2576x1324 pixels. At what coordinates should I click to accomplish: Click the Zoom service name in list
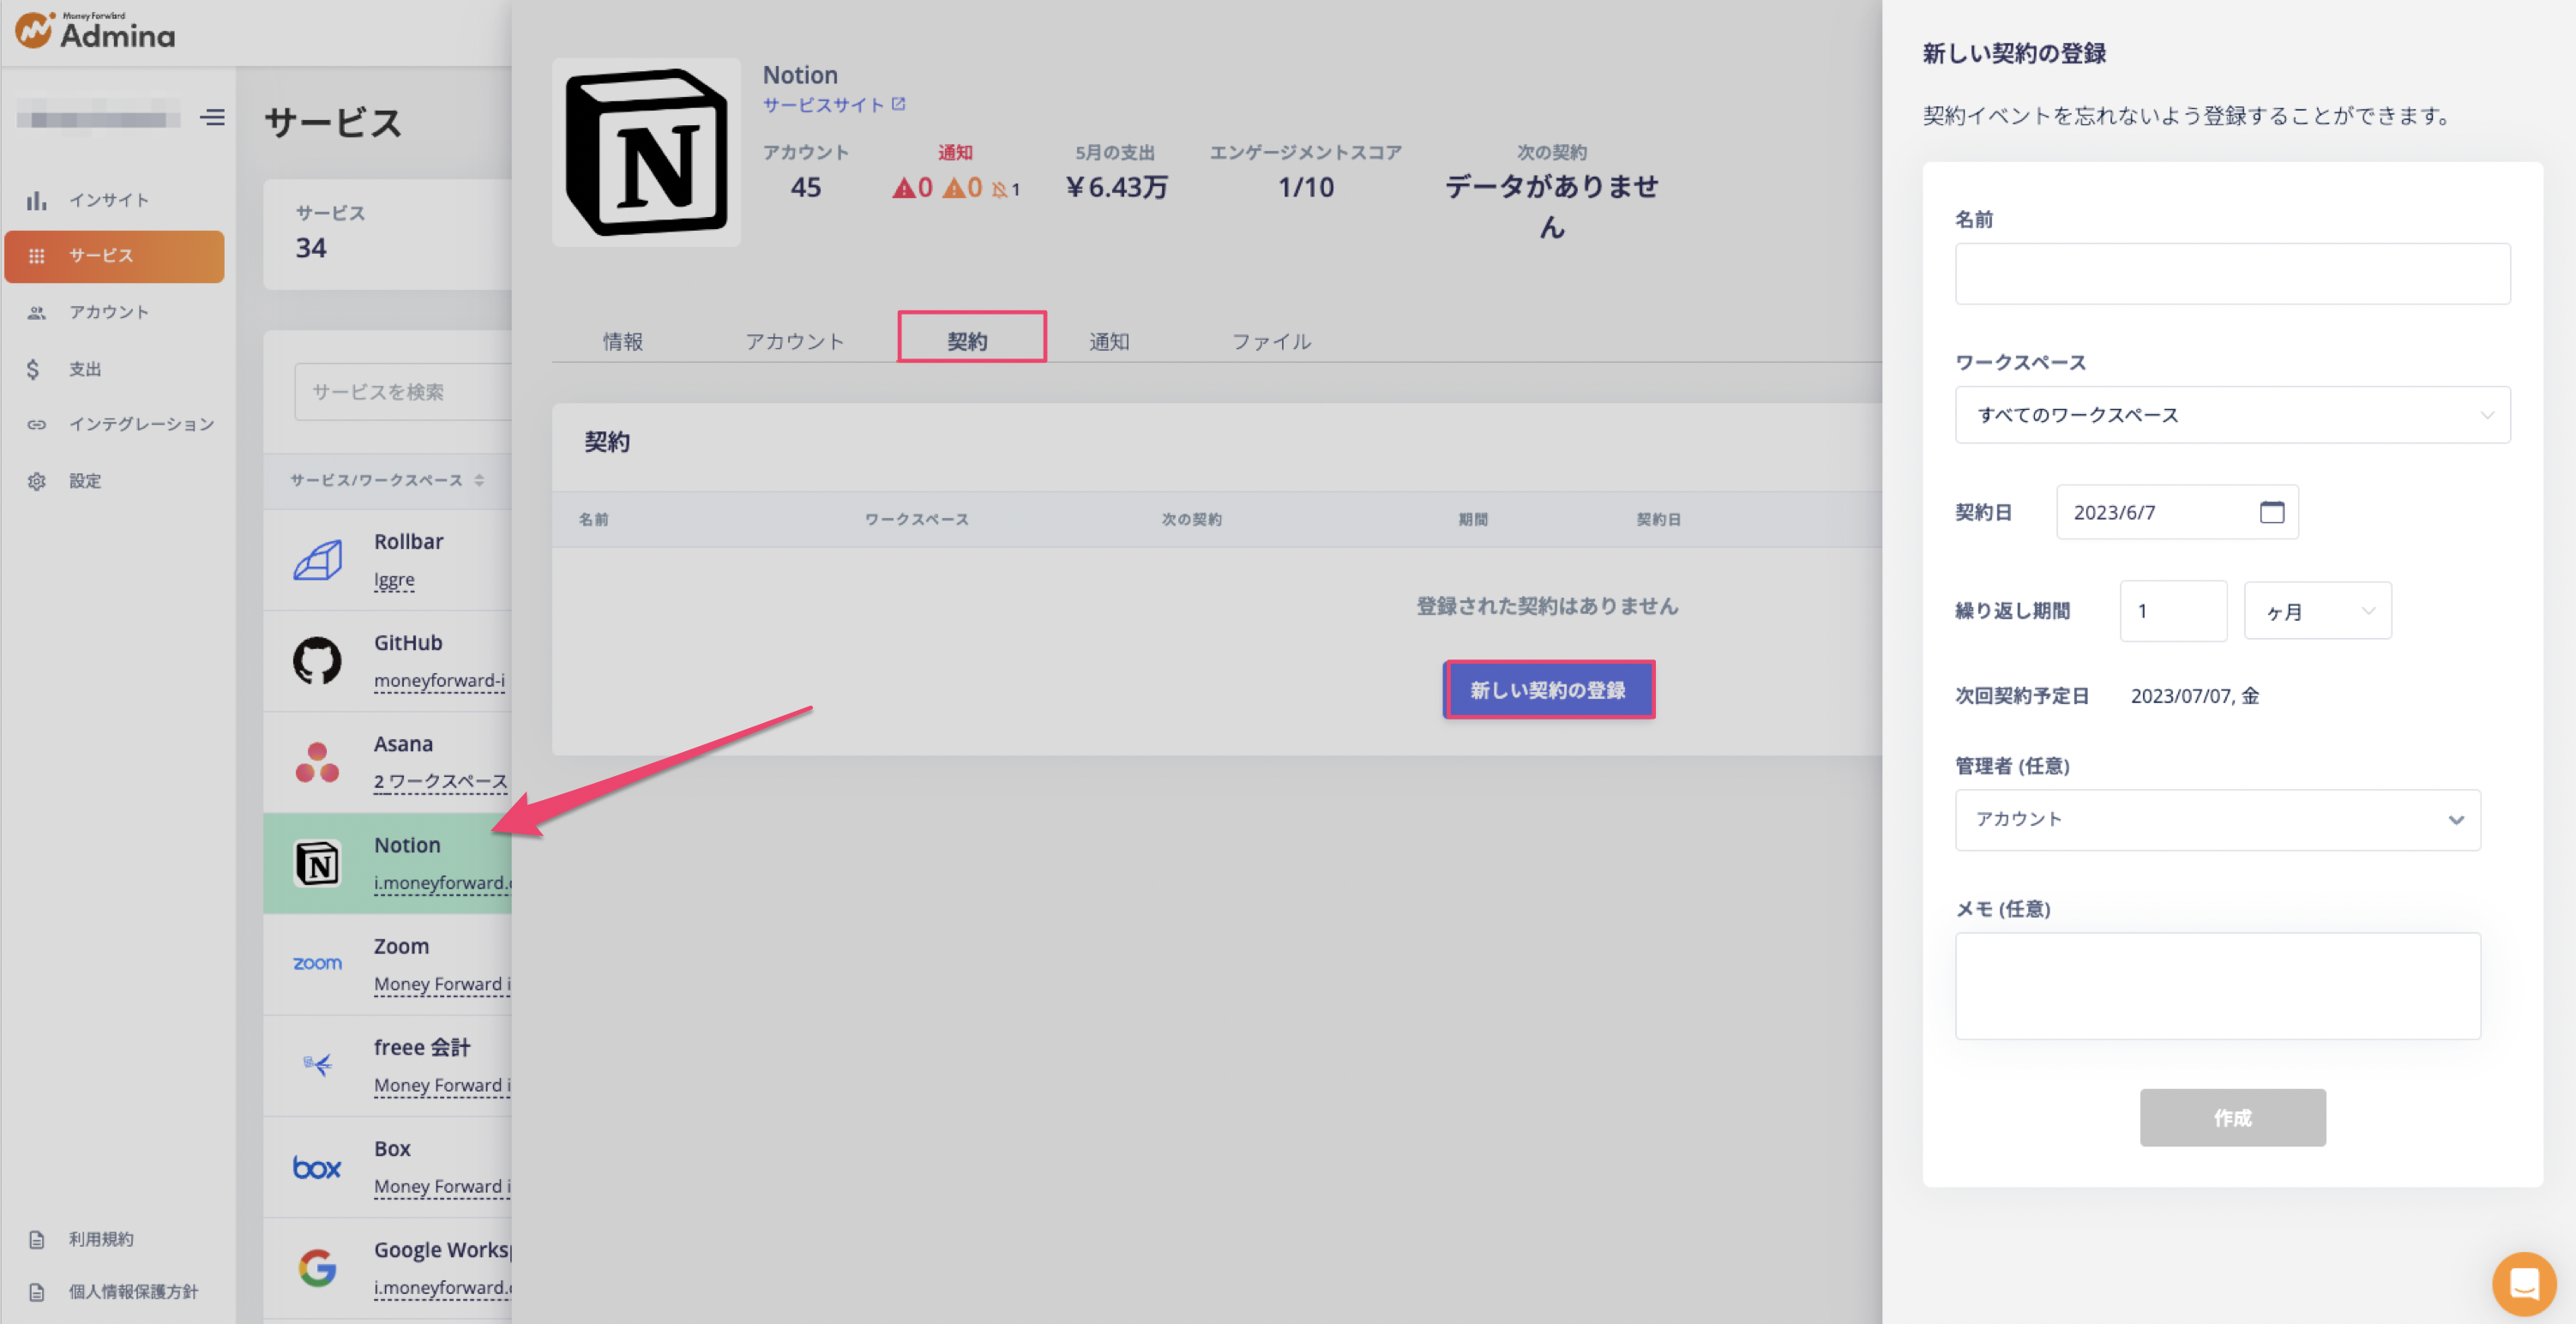click(x=401, y=946)
